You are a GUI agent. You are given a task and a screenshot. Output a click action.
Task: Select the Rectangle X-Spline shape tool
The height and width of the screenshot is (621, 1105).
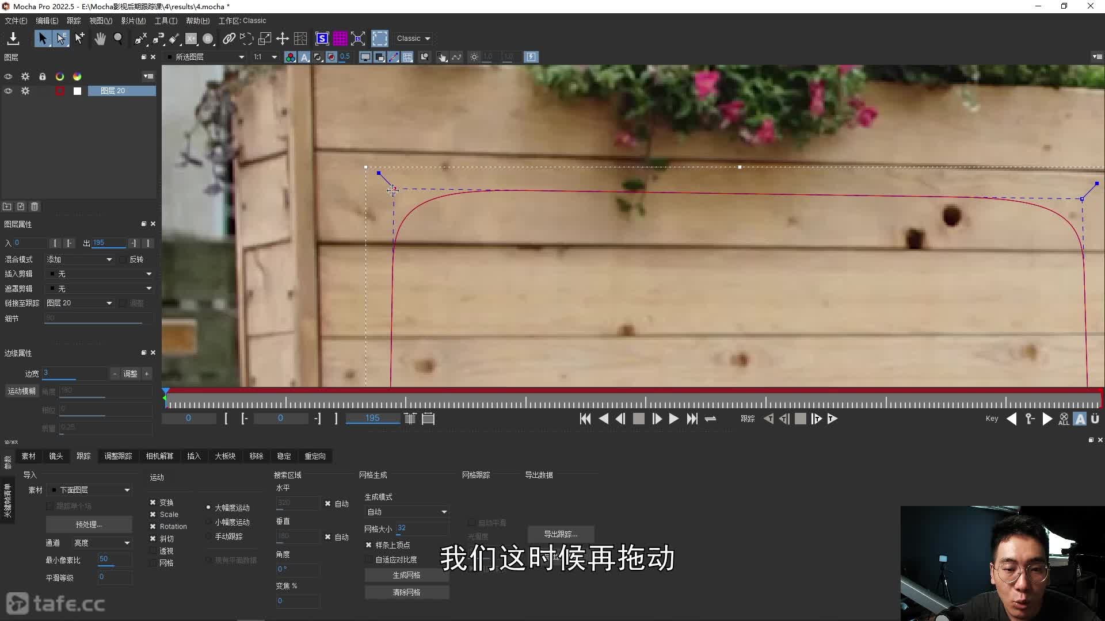tap(191, 39)
